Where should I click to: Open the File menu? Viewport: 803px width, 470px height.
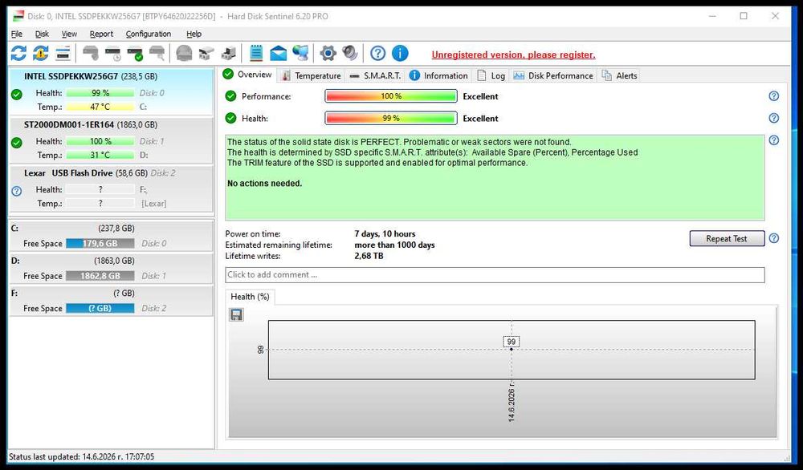coord(17,34)
